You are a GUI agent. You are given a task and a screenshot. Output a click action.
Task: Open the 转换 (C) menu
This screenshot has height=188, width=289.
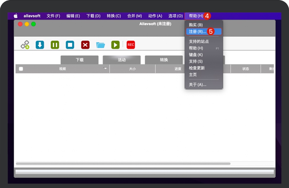coord(114,16)
